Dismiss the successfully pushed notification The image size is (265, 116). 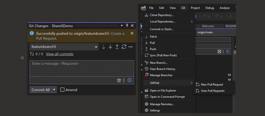coord(132,33)
